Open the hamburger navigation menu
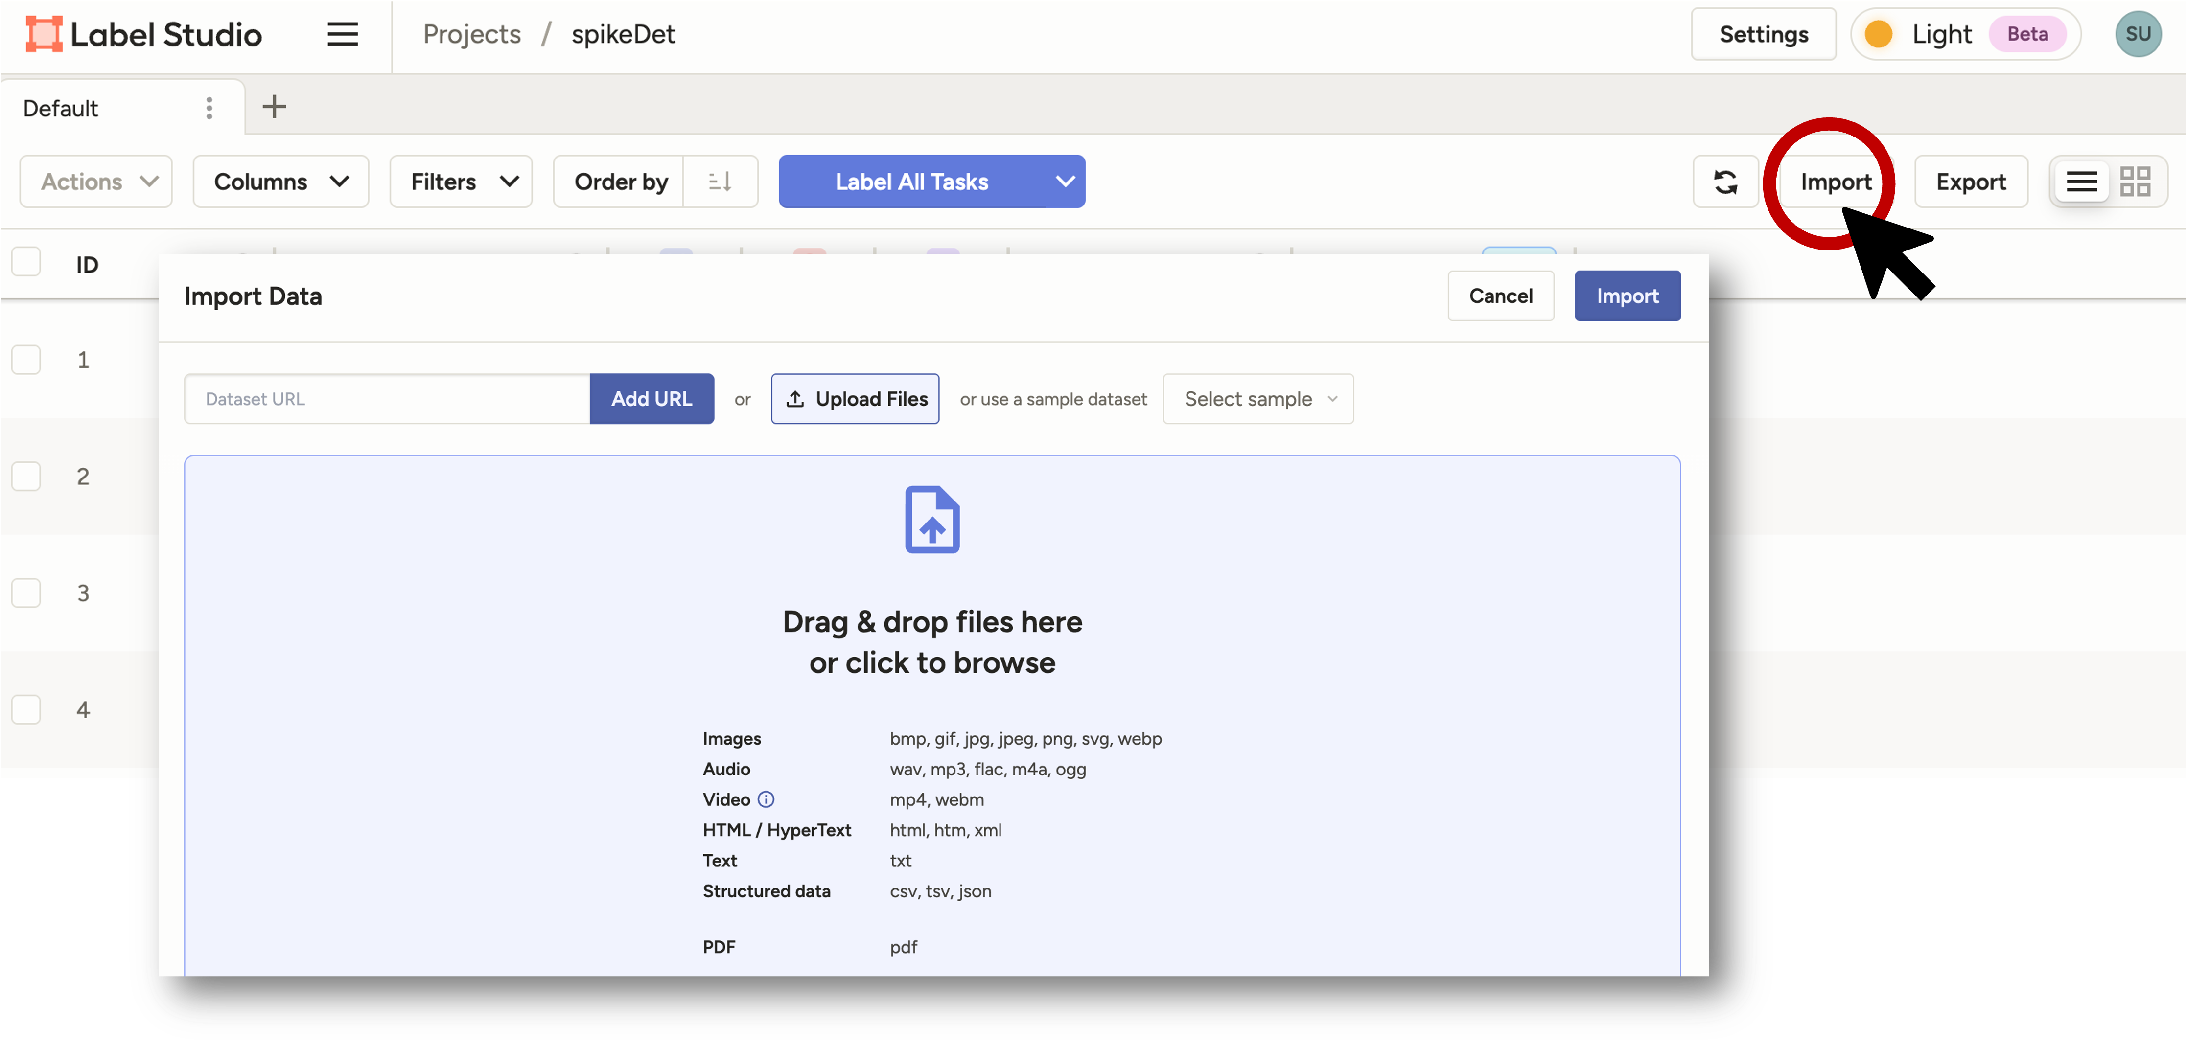Image resolution: width=2187 pixels, height=1047 pixels. 342,35
